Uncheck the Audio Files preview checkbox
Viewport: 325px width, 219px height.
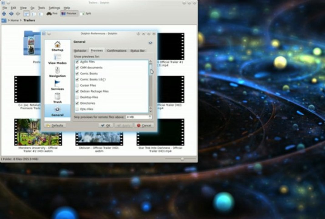tap(77, 62)
